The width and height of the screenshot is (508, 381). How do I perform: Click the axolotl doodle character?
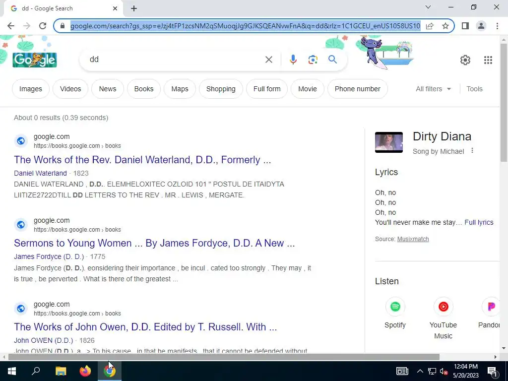pyautogui.click(x=373, y=52)
